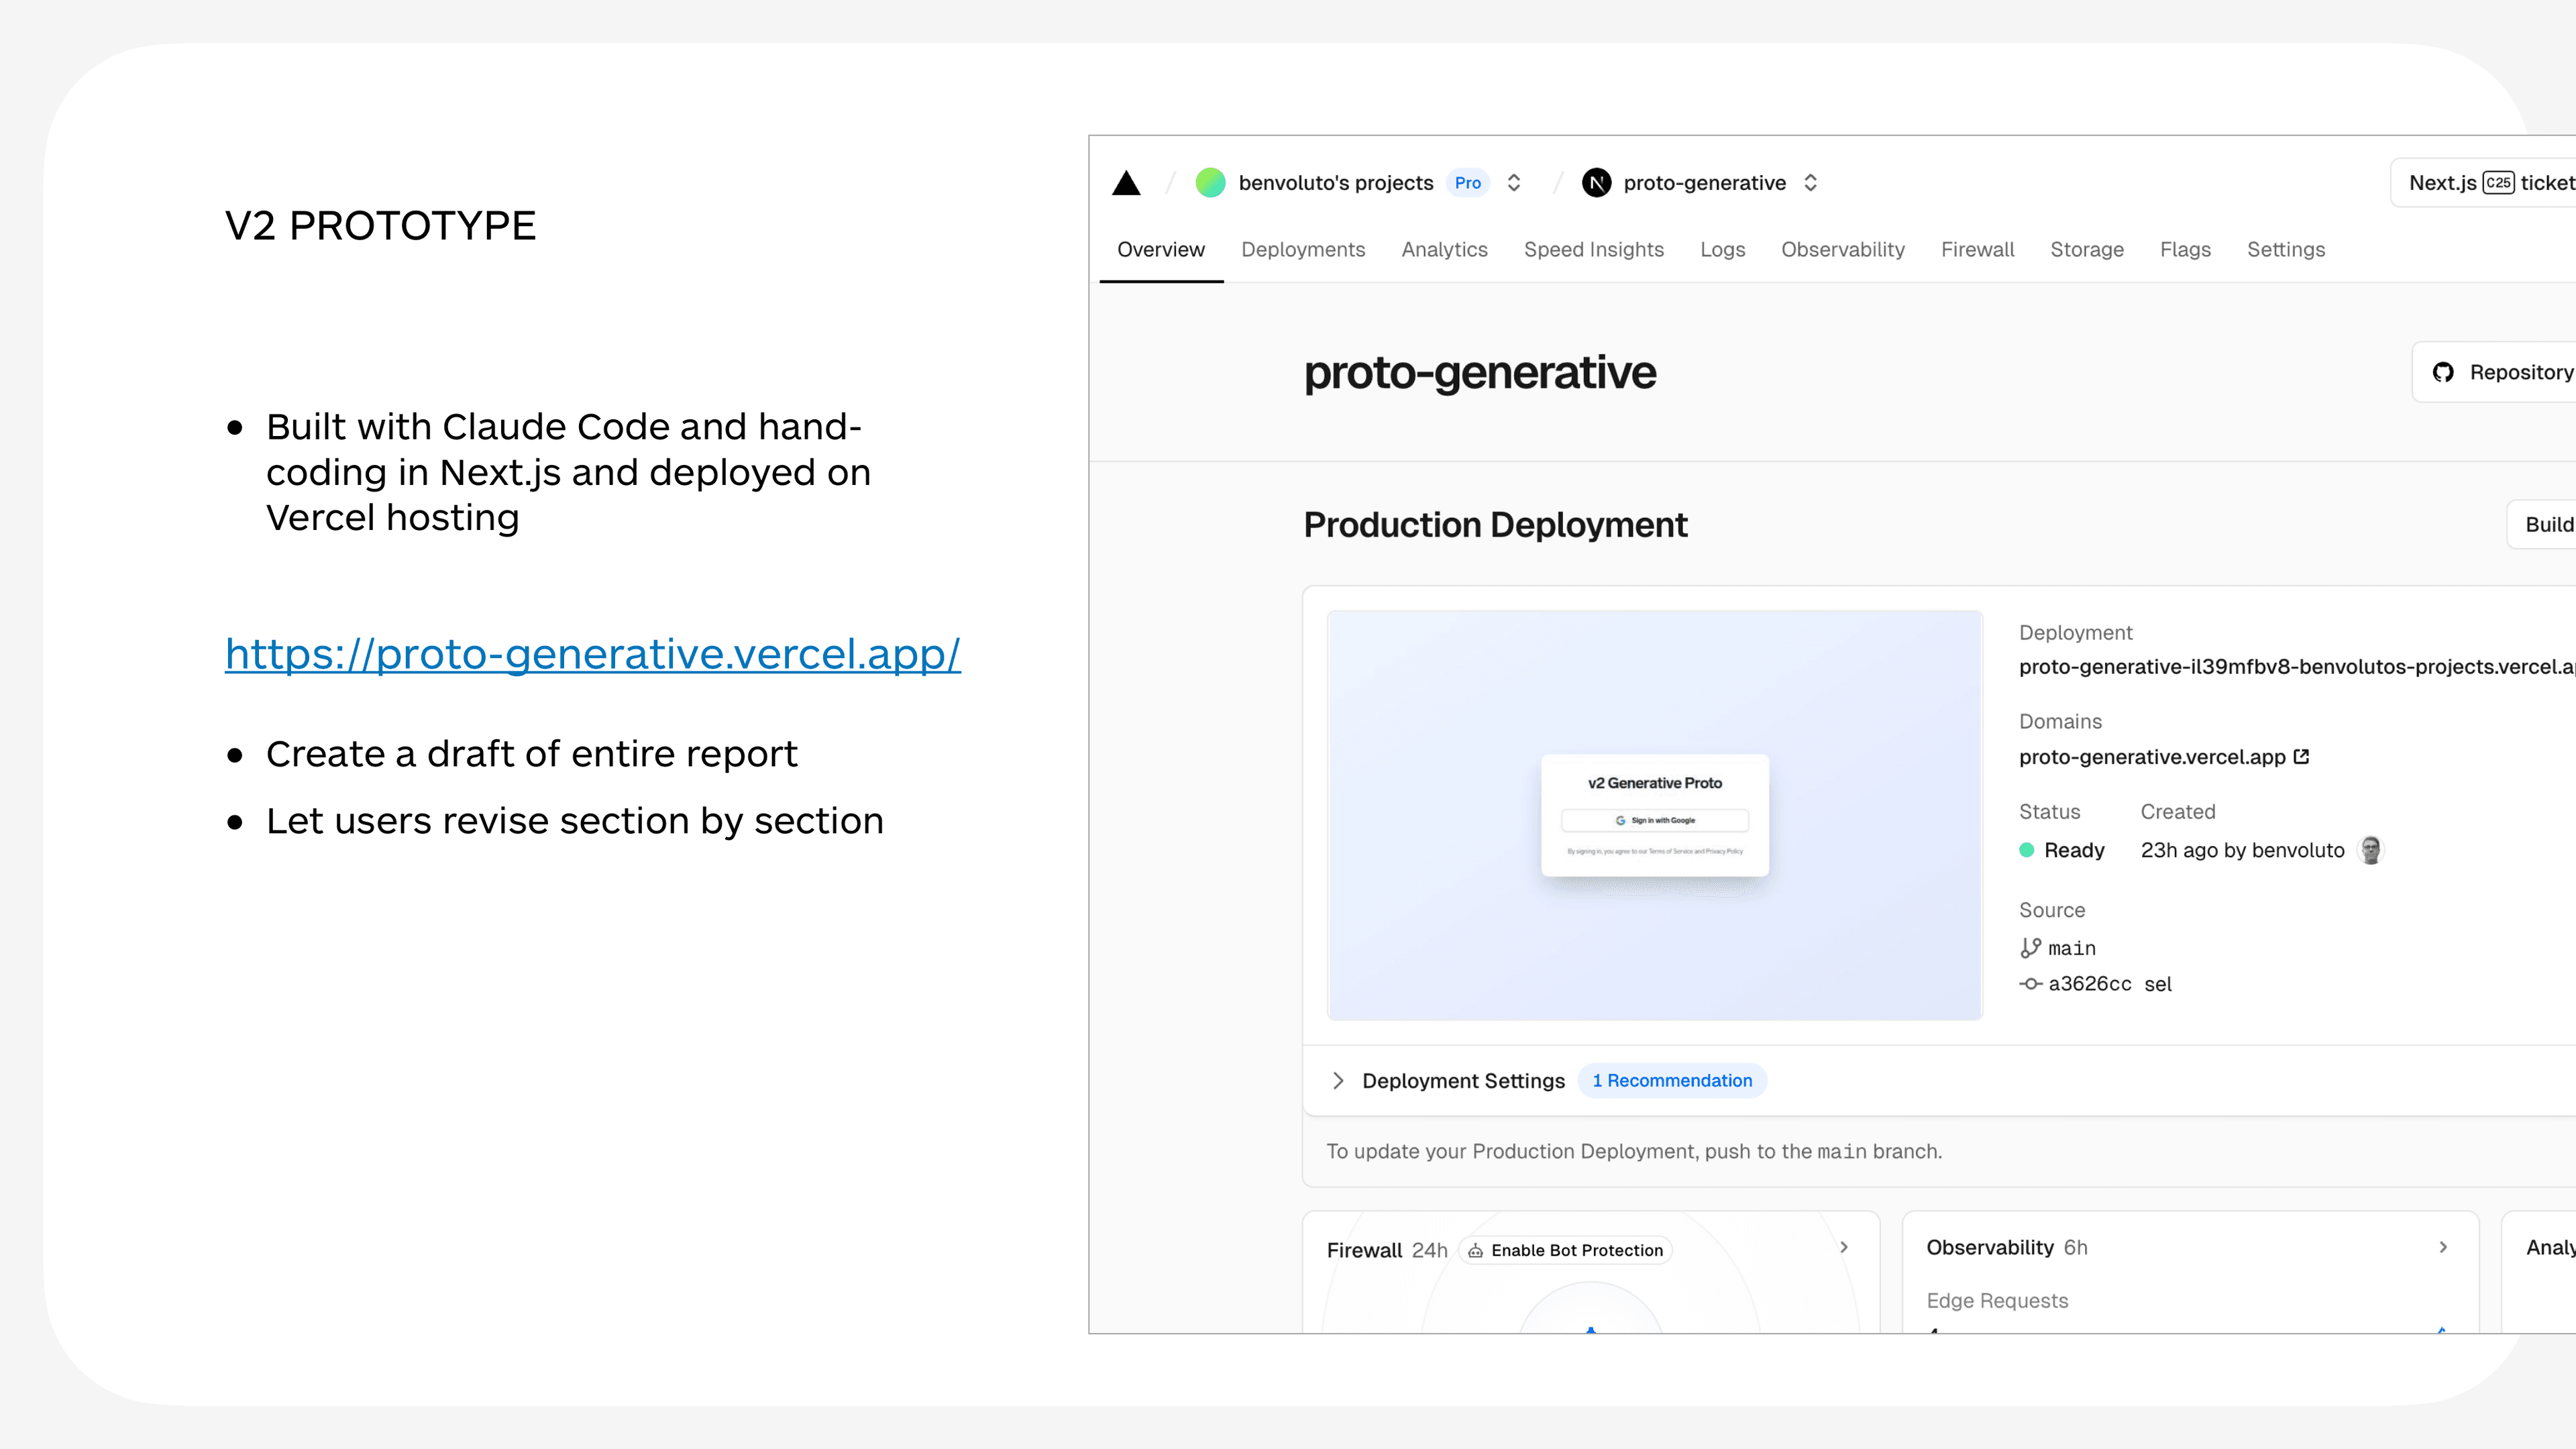The width and height of the screenshot is (2576, 1449).
Task: Click the bot icon in Enable Bot Protection
Action: click(1475, 1250)
